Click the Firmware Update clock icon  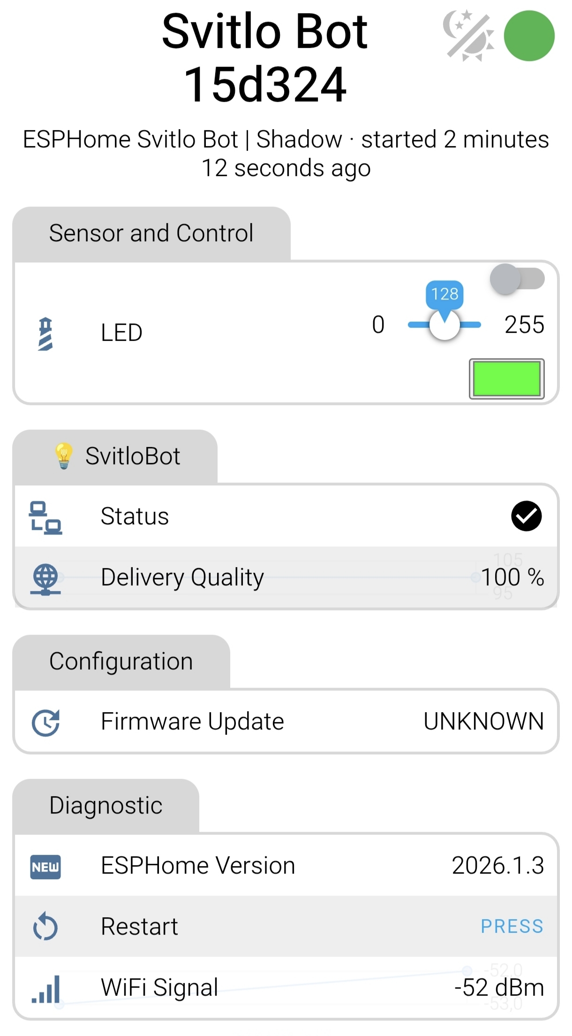pos(45,722)
